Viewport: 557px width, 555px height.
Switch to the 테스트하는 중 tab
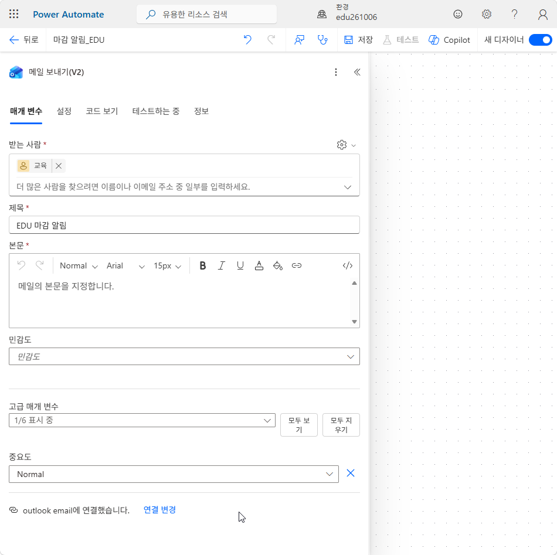point(155,111)
